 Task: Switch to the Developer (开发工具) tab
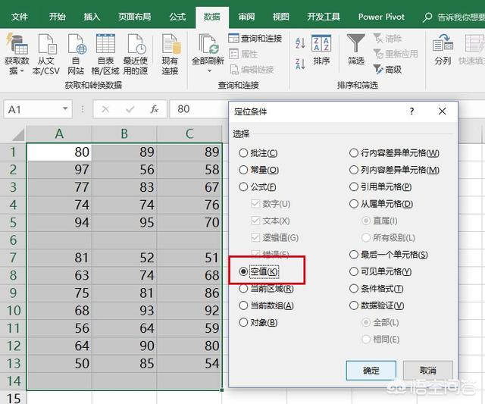324,17
